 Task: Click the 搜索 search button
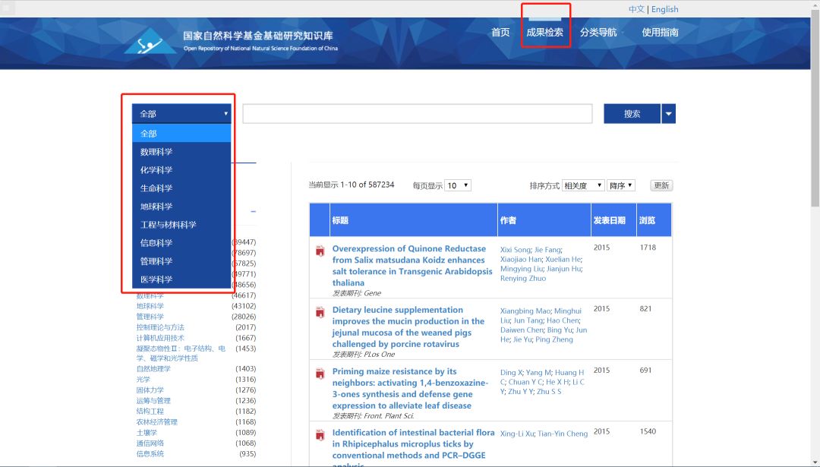click(632, 113)
